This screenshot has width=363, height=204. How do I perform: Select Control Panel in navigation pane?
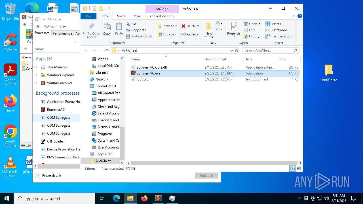click(103, 86)
